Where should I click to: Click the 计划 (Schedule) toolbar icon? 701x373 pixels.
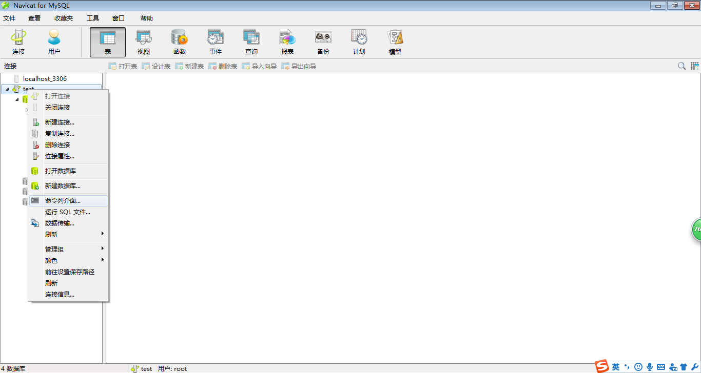[359, 42]
